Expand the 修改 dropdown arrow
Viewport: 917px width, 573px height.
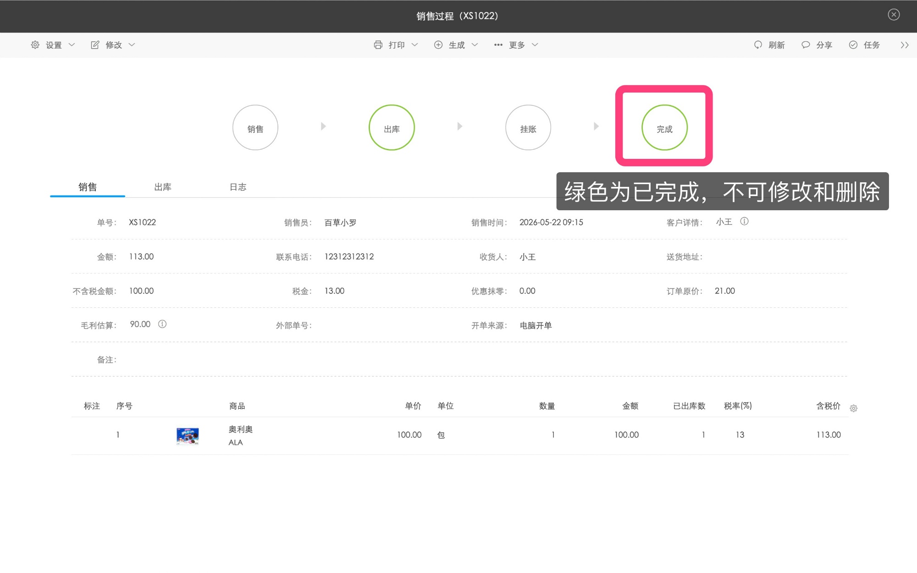point(132,45)
